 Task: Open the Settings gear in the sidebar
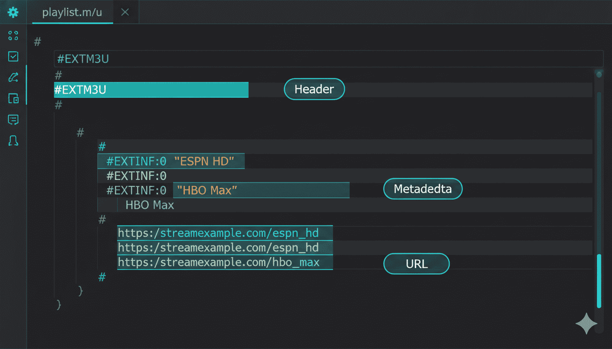[13, 12]
